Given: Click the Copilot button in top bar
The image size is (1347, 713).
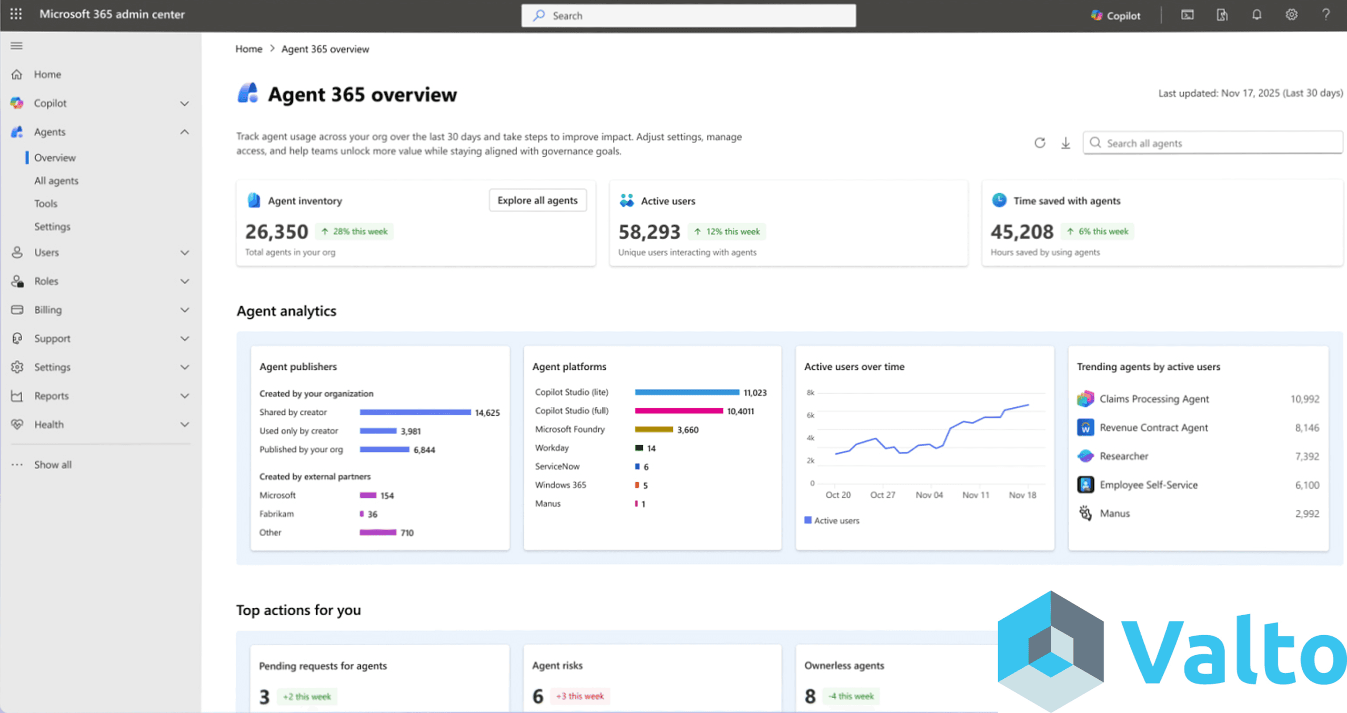Looking at the screenshot, I should pos(1116,15).
